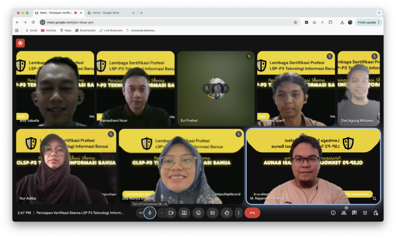Raise your hand in the meeting
This screenshot has height=238, width=396.
pos(226,212)
